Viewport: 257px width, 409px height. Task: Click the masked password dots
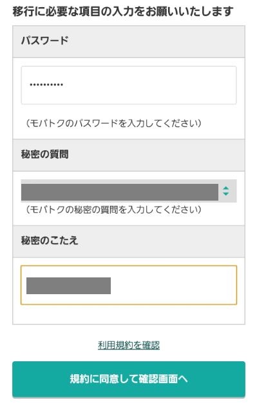click(x=46, y=85)
